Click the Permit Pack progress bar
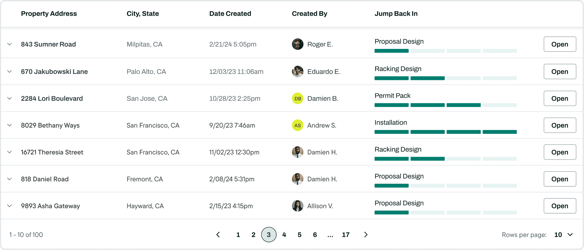The width and height of the screenshot is (584, 250). 445,105
